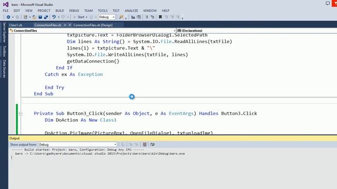Click the Save All toolbar icon

pyautogui.click(x=46, y=17)
